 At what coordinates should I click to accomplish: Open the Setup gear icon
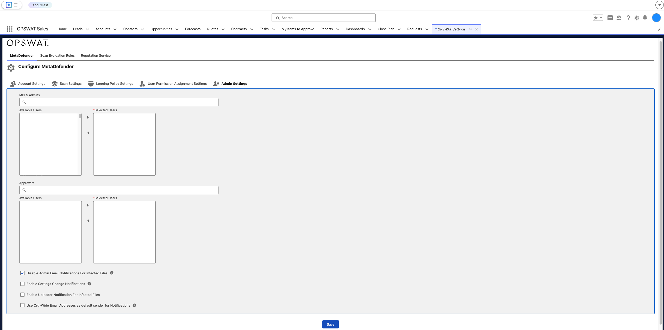(x=636, y=18)
